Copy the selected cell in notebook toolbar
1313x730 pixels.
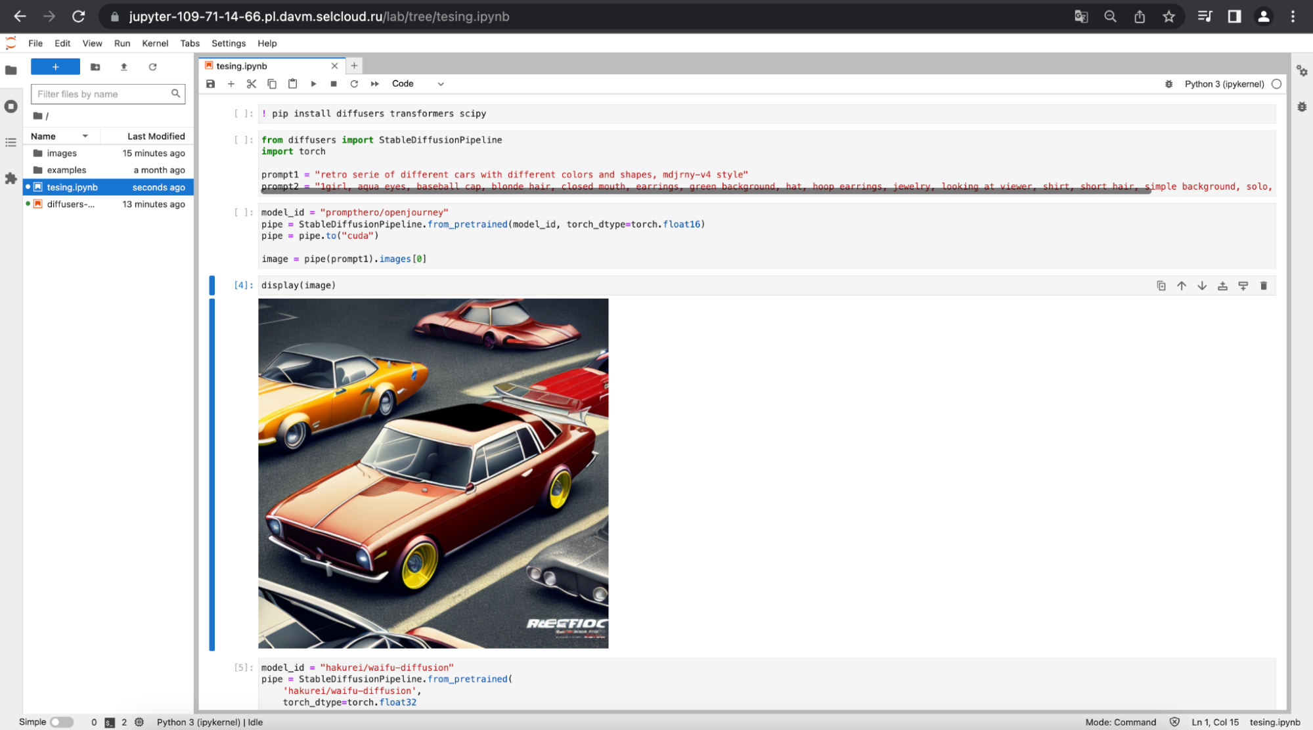pyautogui.click(x=272, y=84)
